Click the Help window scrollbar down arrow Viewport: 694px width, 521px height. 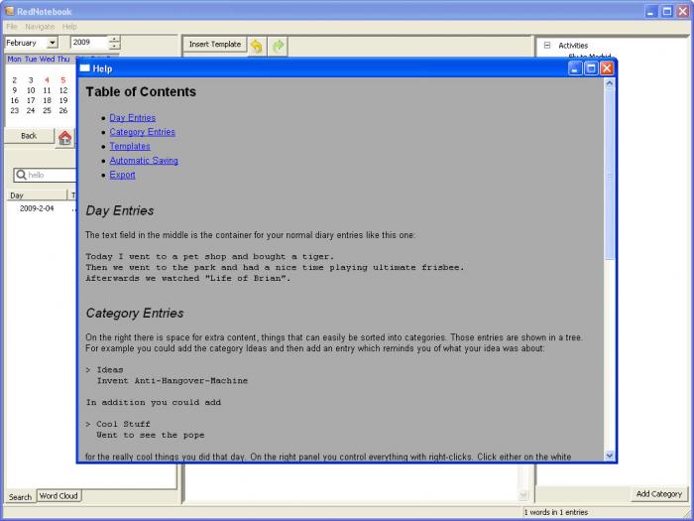610,456
